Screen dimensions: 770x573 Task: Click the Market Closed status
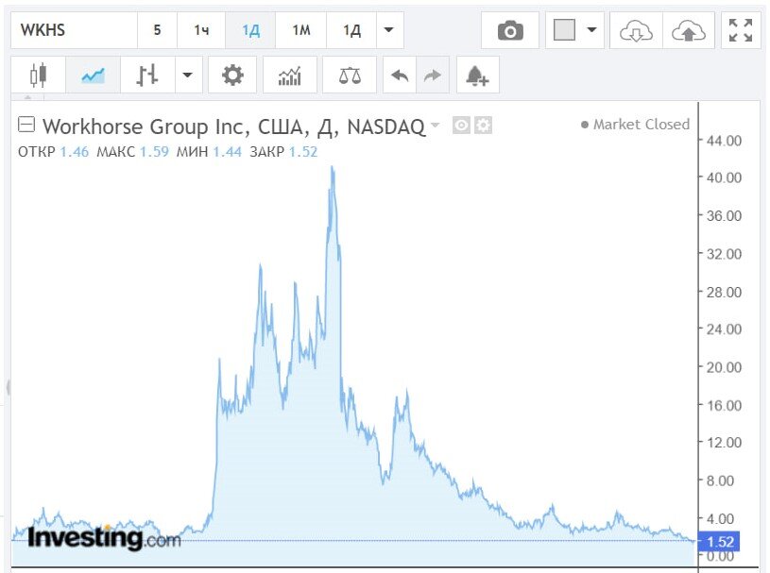[636, 125]
